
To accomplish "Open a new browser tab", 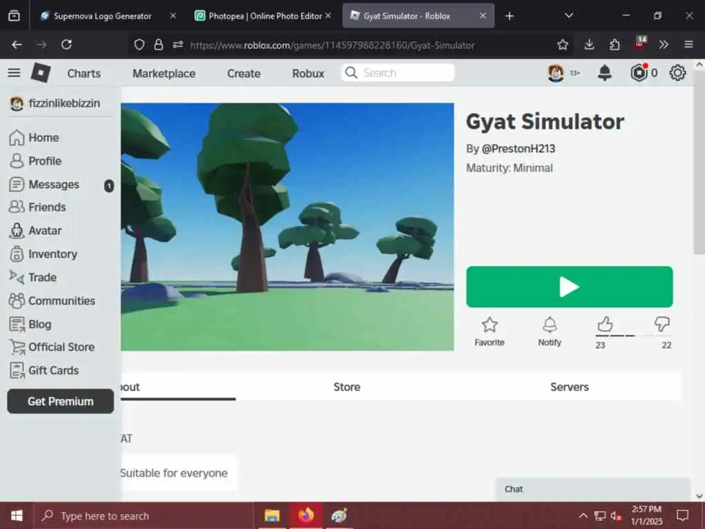I will click(509, 16).
